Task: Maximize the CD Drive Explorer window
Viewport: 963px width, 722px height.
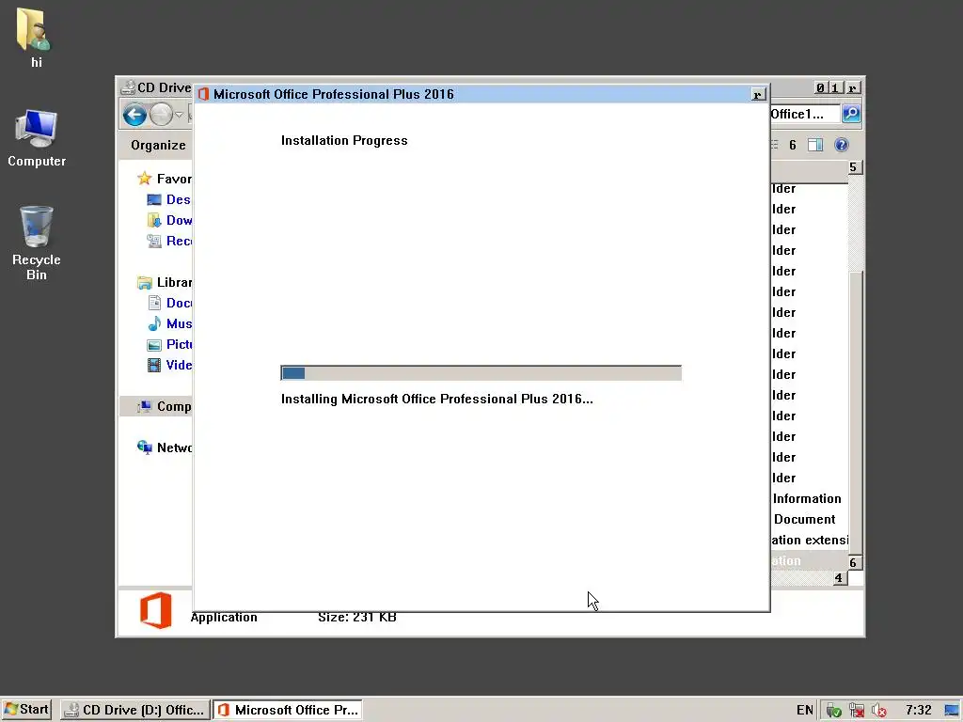Action: (x=835, y=87)
